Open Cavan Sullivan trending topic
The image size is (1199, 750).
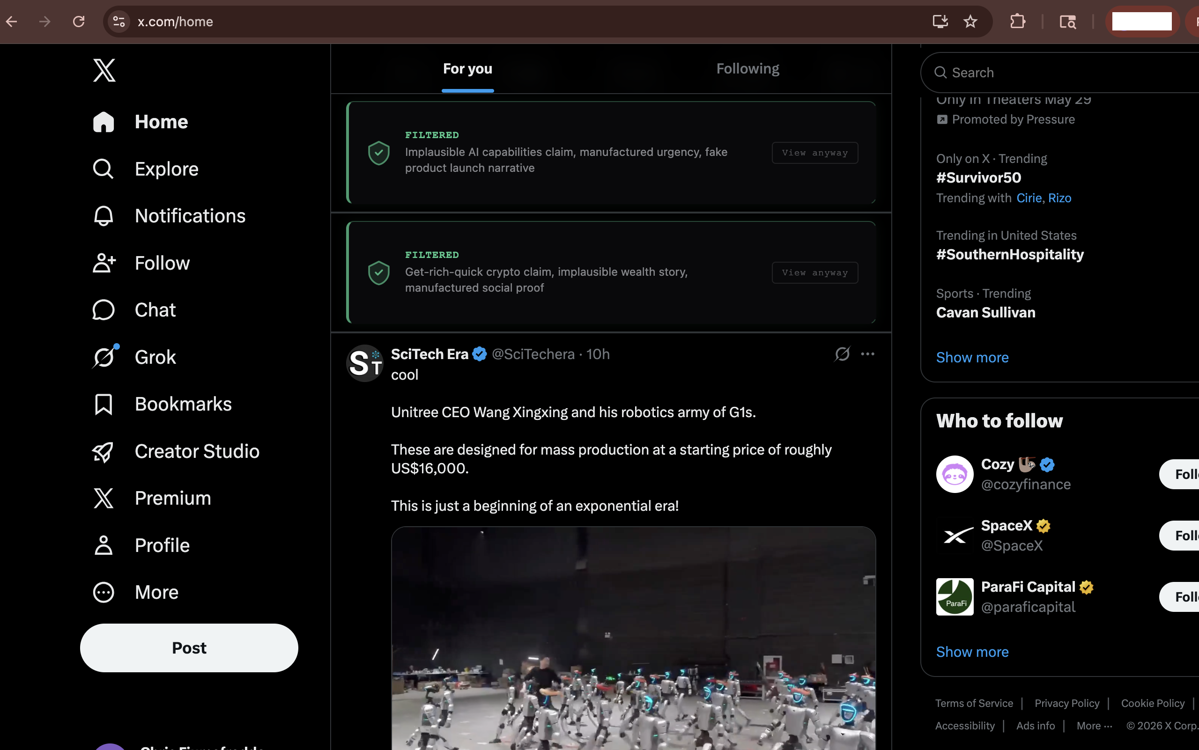pyautogui.click(x=985, y=313)
